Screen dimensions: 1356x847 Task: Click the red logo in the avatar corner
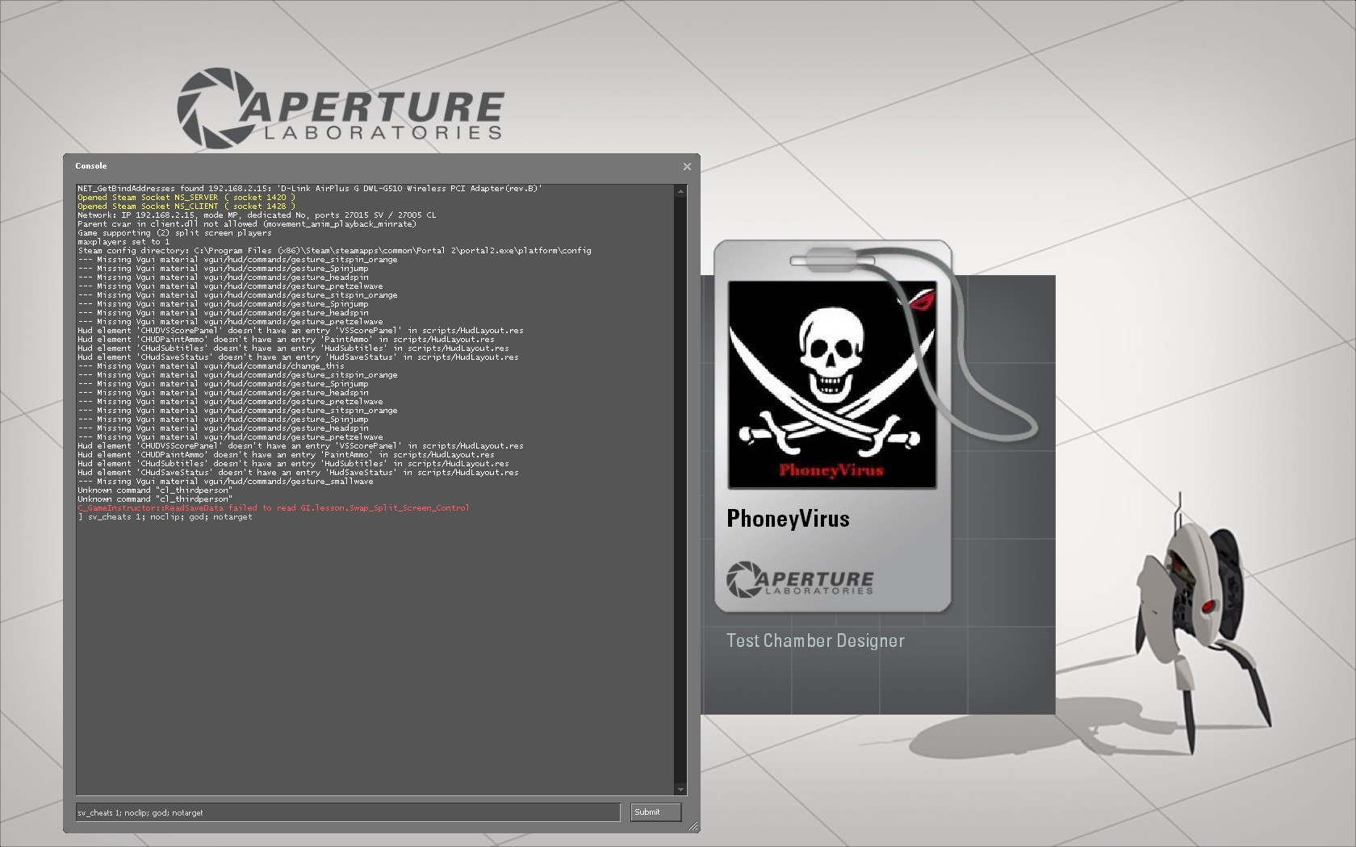coord(918,299)
